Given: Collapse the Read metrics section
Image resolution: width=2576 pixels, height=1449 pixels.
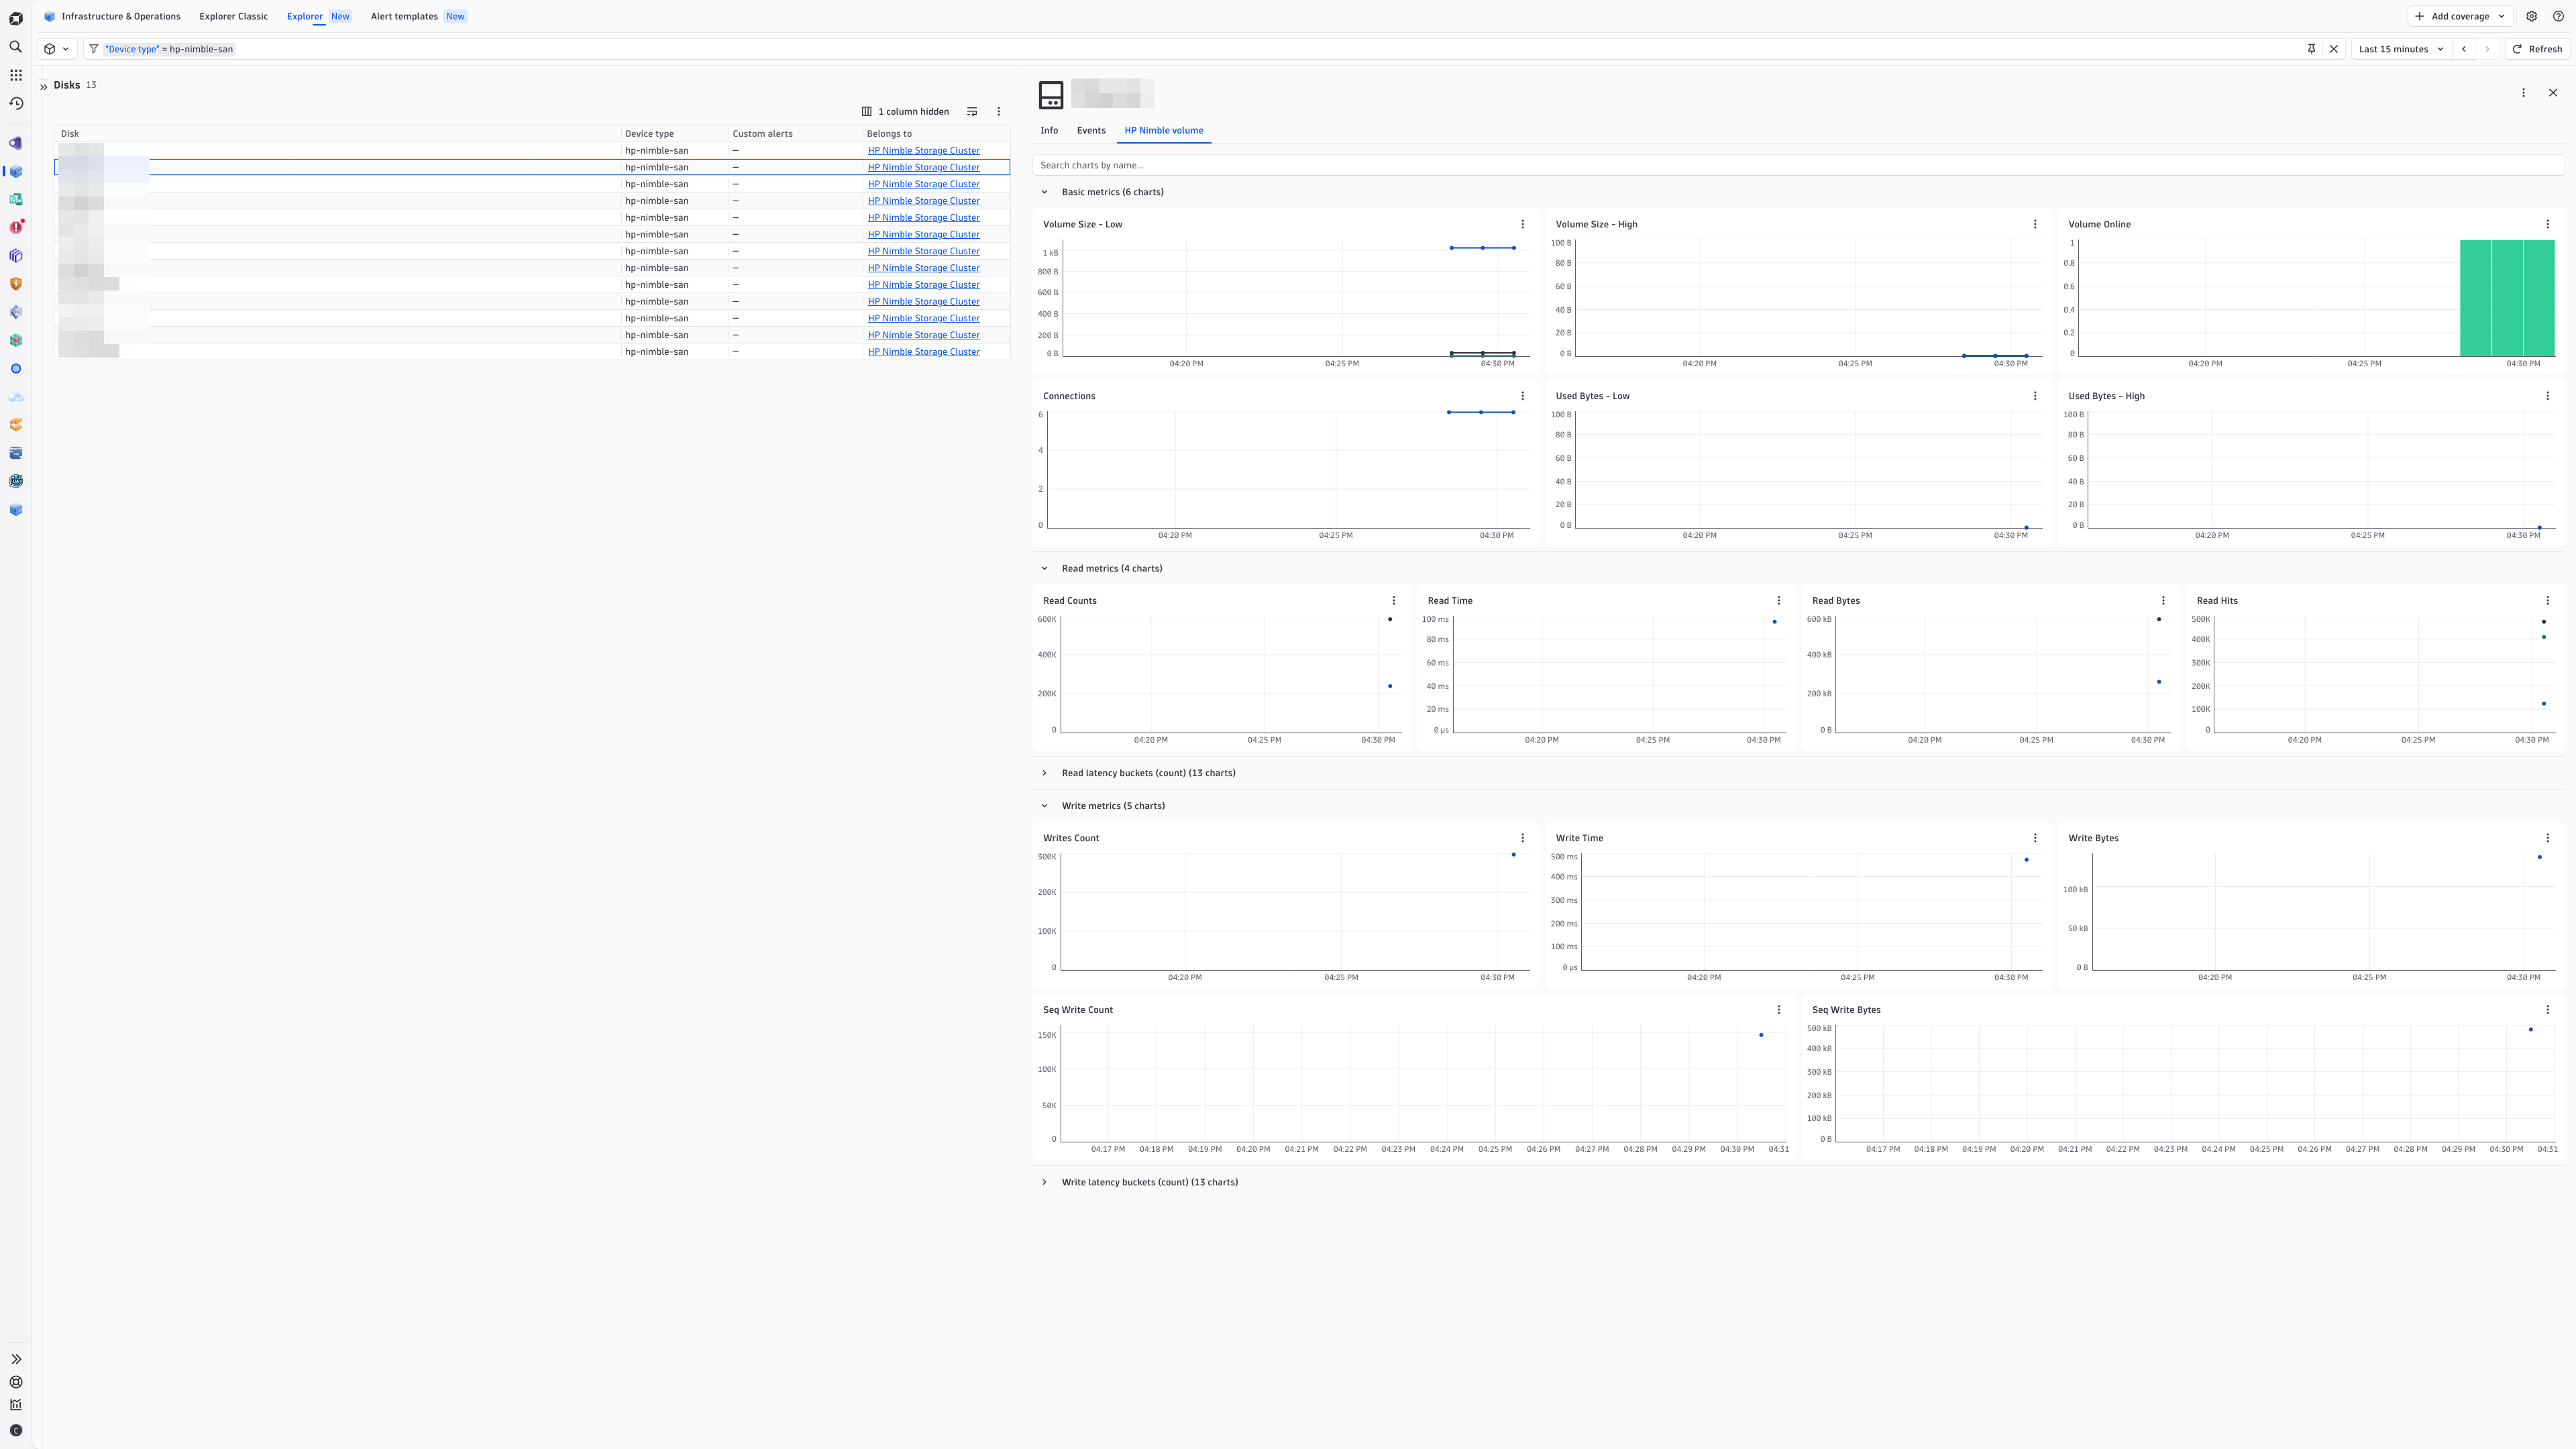Looking at the screenshot, I should (x=1045, y=569).
